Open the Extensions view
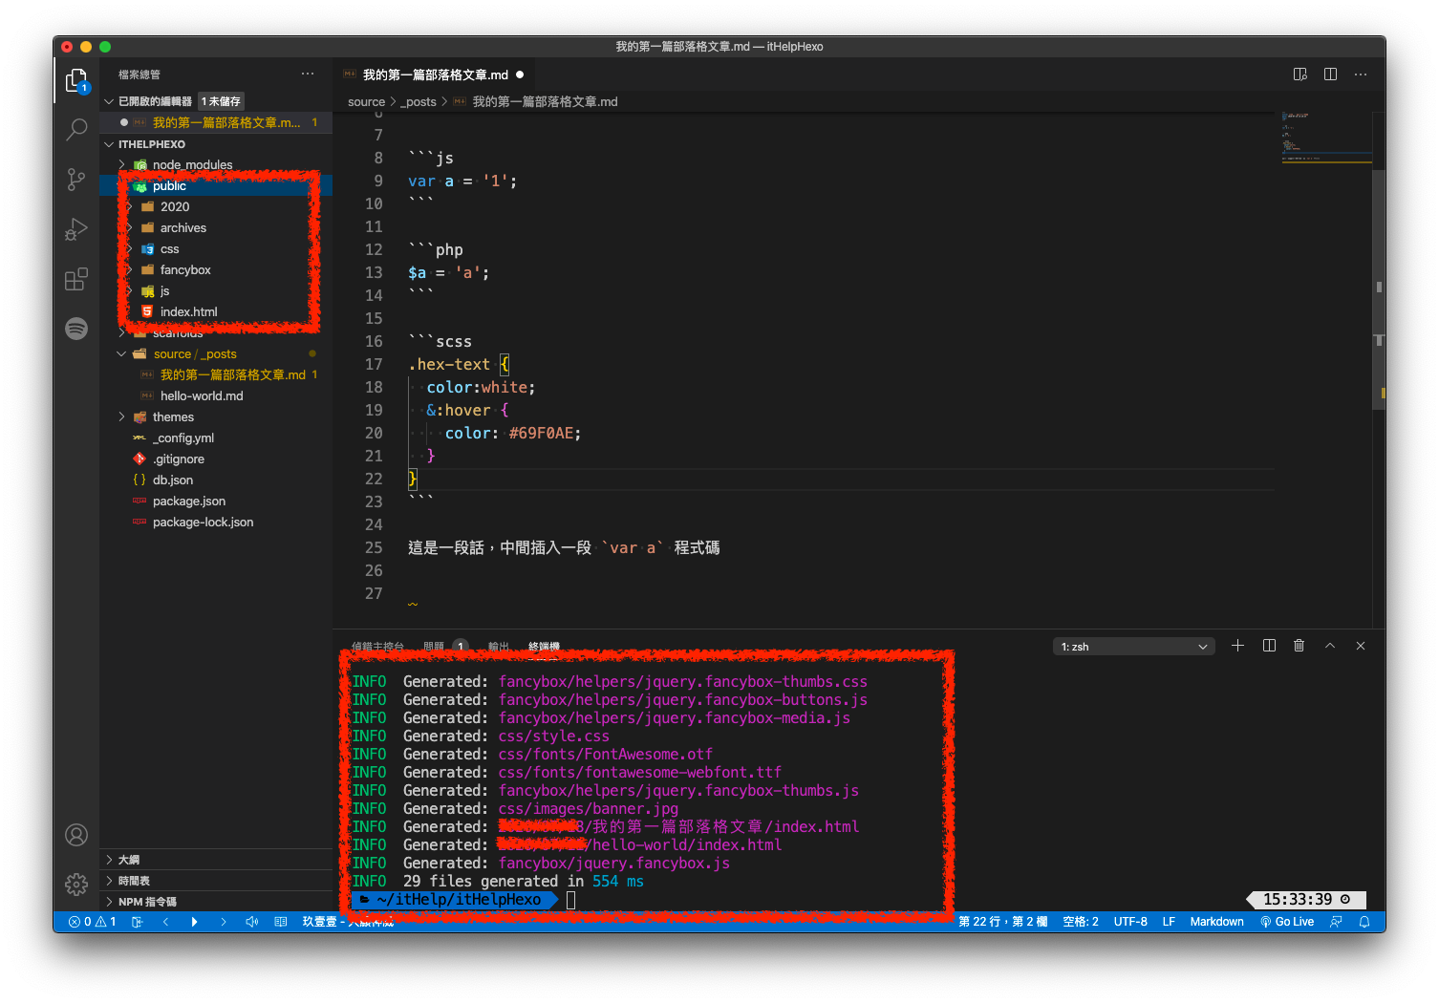Viewport: 1439px width, 1003px height. tap(76, 279)
